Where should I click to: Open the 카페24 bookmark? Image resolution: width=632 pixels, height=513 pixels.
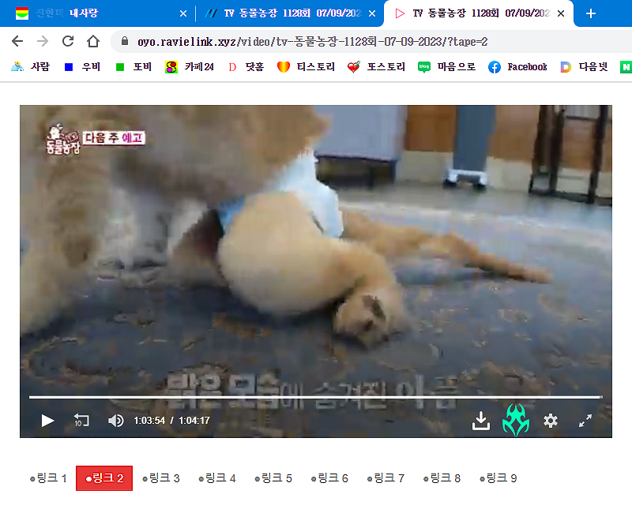pos(190,67)
